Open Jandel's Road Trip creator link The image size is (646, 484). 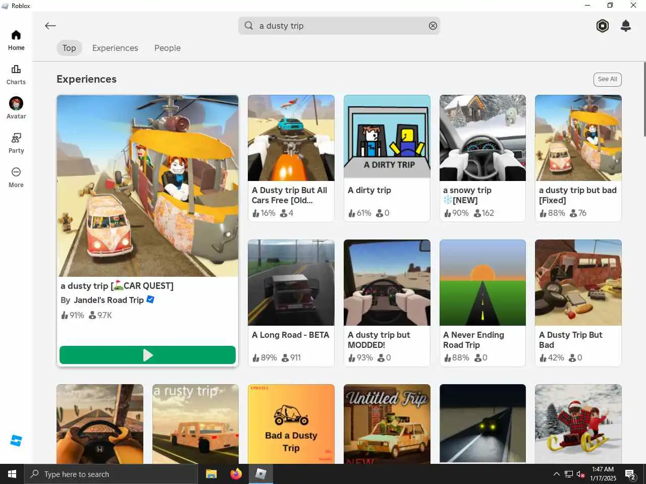tap(109, 300)
